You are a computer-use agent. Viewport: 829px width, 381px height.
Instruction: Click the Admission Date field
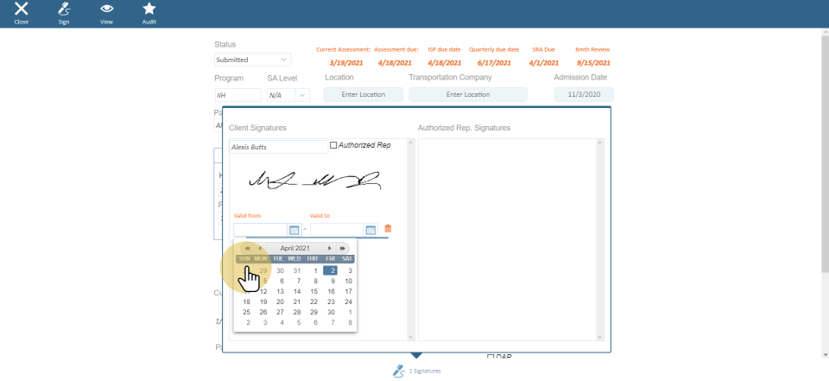pos(584,95)
